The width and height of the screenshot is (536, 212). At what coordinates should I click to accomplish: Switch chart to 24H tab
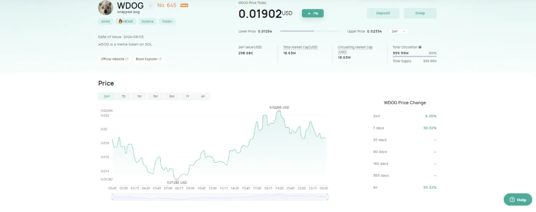[107, 96]
